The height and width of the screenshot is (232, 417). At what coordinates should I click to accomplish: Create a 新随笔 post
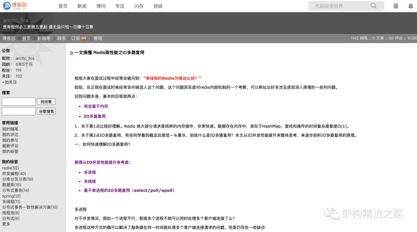coord(44,38)
